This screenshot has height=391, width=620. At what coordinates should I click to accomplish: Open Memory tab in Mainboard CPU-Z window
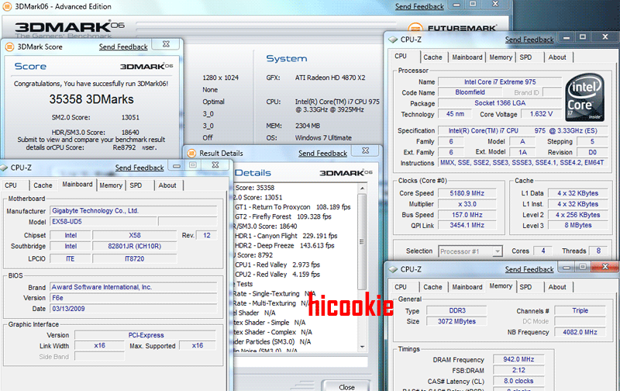[x=111, y=185]
